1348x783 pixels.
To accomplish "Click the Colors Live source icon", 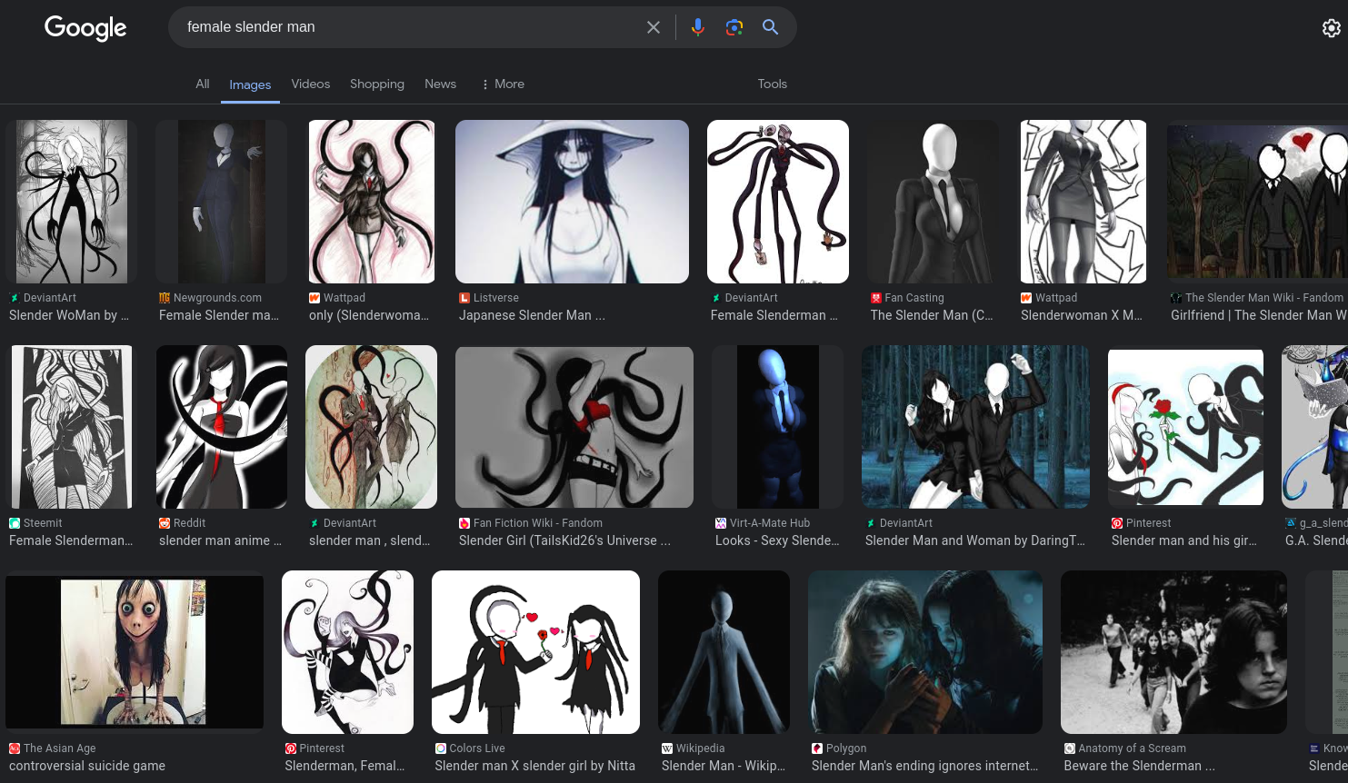I will pyautogui.click(x=441, y=748).
